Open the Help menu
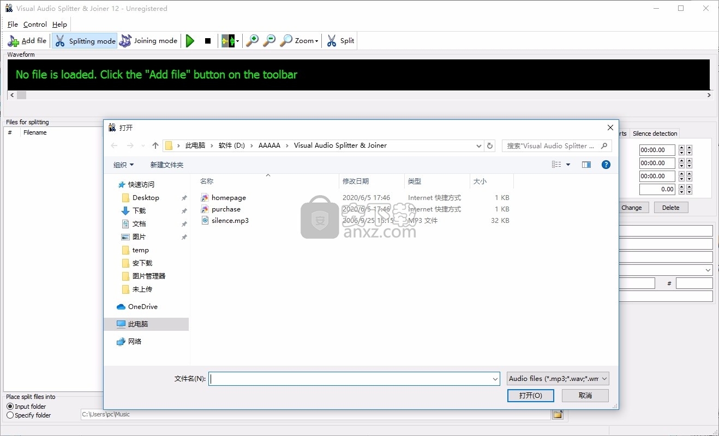The width and height of the screenshot is (719, 436). 59,25
